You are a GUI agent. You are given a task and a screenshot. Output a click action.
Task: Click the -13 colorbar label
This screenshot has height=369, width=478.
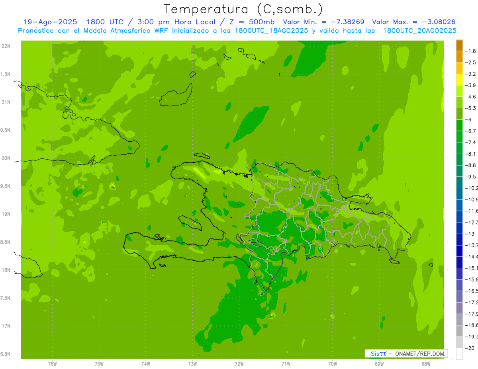point(469,234)
